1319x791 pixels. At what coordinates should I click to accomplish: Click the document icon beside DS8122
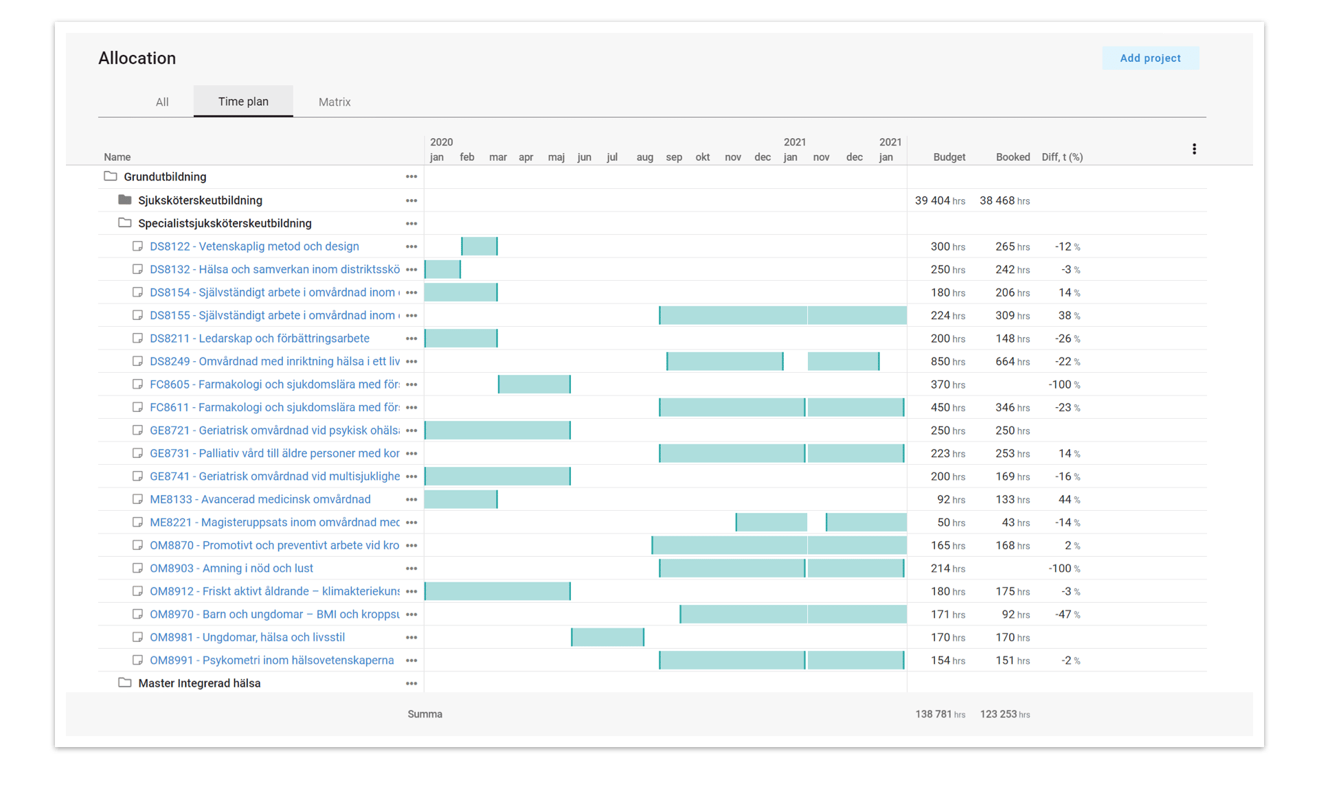(137, 246)
